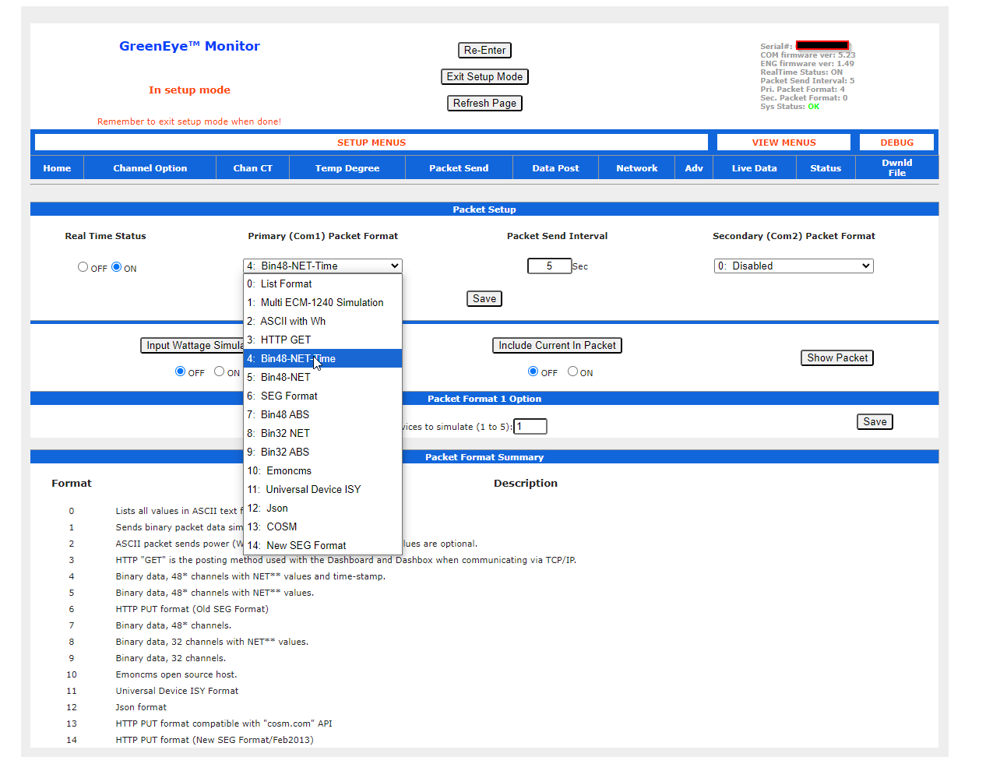This screenshot has height=757, width=1007.
Task: Go to the Chan CT tab
Action: point(252,168)
